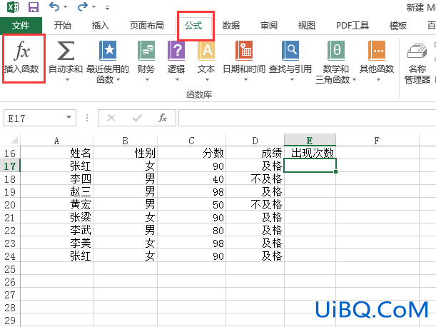
Task: Expand Date and Time (日期和时间) dropdown arrow
Action: pyautogui.click(x=245, y=80)
